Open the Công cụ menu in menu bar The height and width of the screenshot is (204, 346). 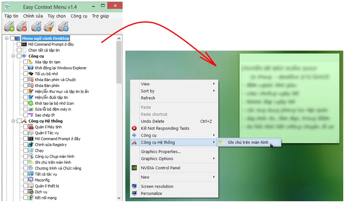tap(79, 16)
